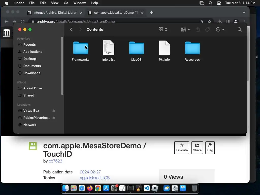260x195 pixels.
Task: Open the Go menu
Action: [x=66, y=3]
